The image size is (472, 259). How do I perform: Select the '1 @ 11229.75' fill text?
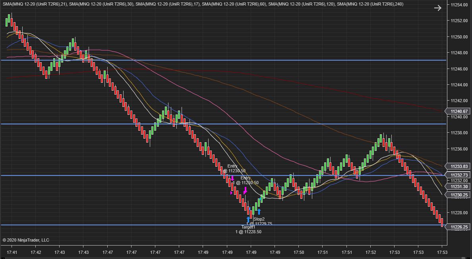259,224
